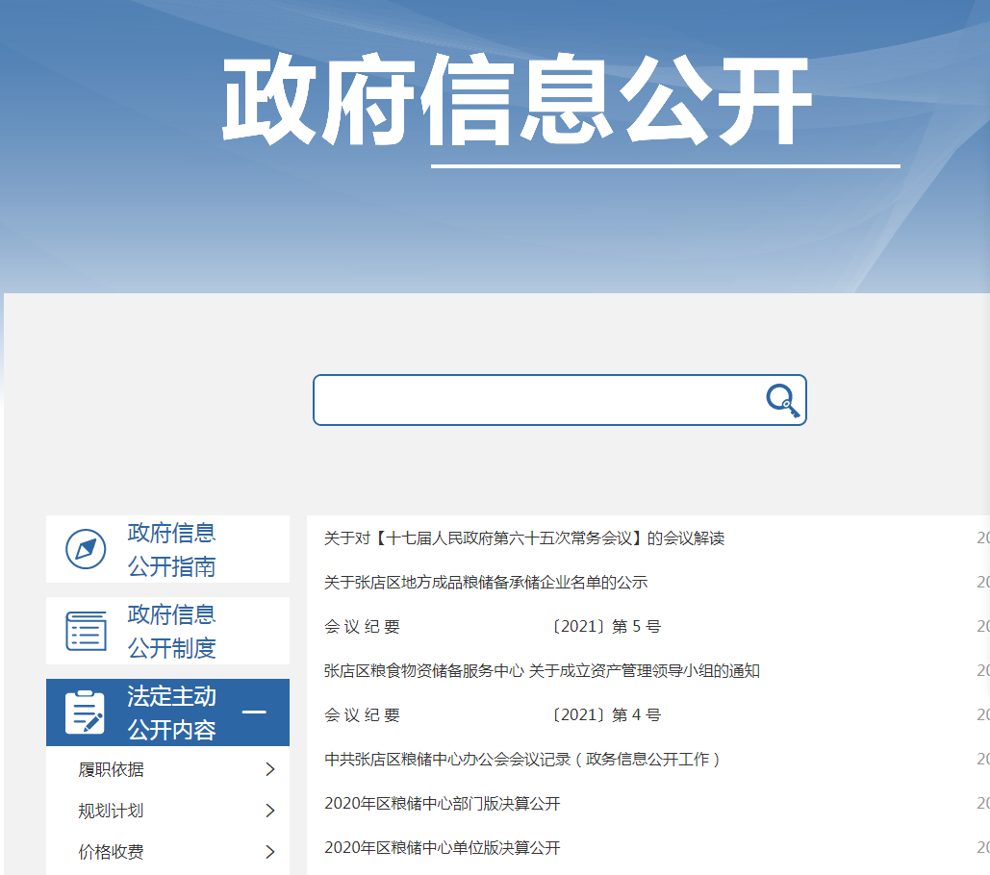Open 关于对十七届人民政府第六十五次常务会议的会议解读 article
This screenshot has width=990, height=875.
524,538
